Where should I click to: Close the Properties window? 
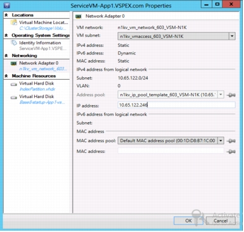231,4
